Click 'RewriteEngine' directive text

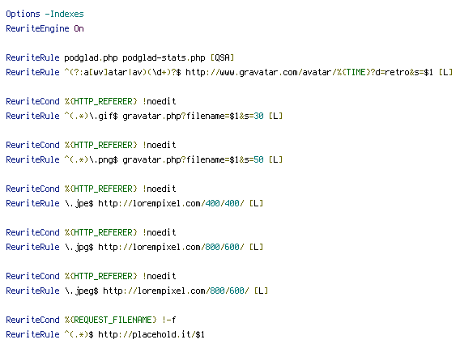click(x=37, y=29)
